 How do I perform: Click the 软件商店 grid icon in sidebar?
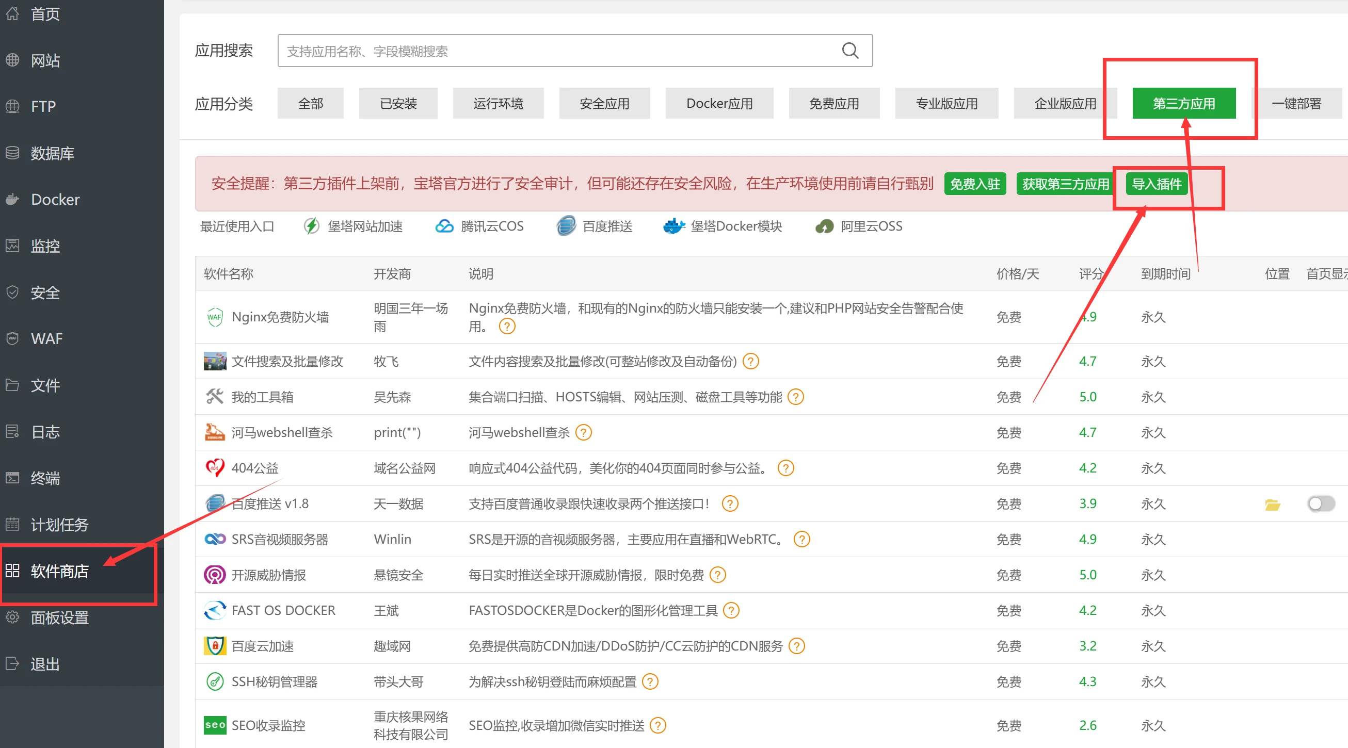click(12, 571)
